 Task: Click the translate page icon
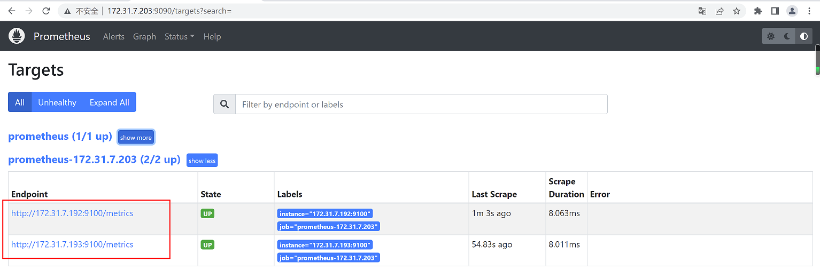[x=702, y=11]
